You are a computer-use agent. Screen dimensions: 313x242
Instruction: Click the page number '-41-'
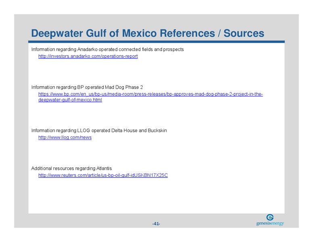coord(156,223)
